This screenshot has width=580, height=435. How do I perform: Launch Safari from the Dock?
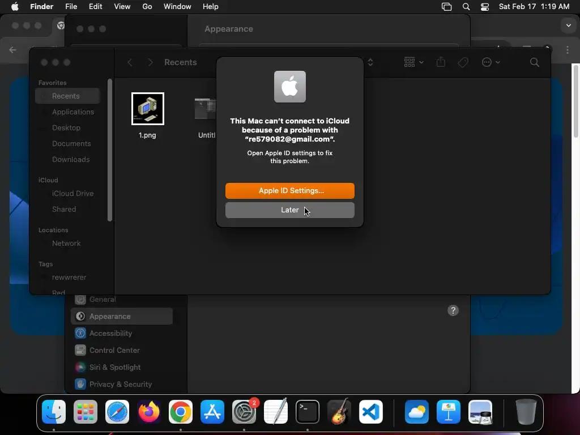[117, 412]
